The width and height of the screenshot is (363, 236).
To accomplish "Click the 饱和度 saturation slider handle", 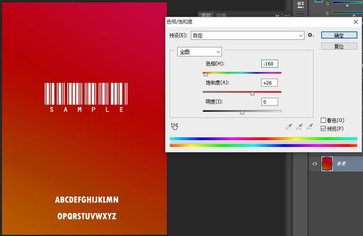I will point(252,94).
